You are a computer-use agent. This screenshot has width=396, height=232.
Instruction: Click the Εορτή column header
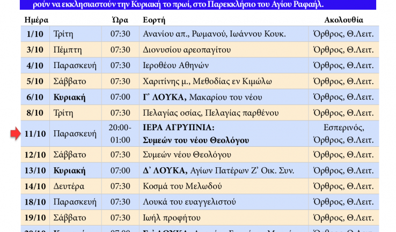pos(154,20)
